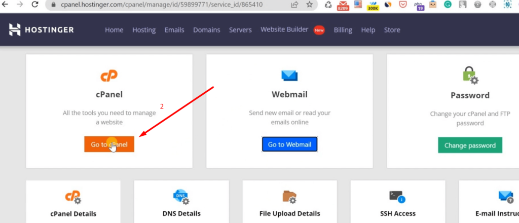Viewport: 519px width, 223px height.
Task: Click the DNS Details label
Action: coord(181,213)
